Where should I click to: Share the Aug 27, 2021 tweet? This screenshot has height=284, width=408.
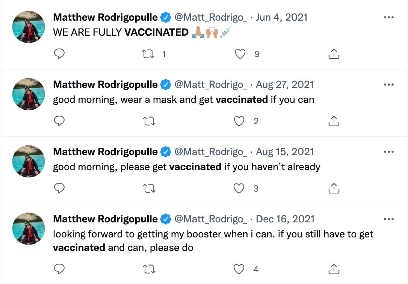334,121
